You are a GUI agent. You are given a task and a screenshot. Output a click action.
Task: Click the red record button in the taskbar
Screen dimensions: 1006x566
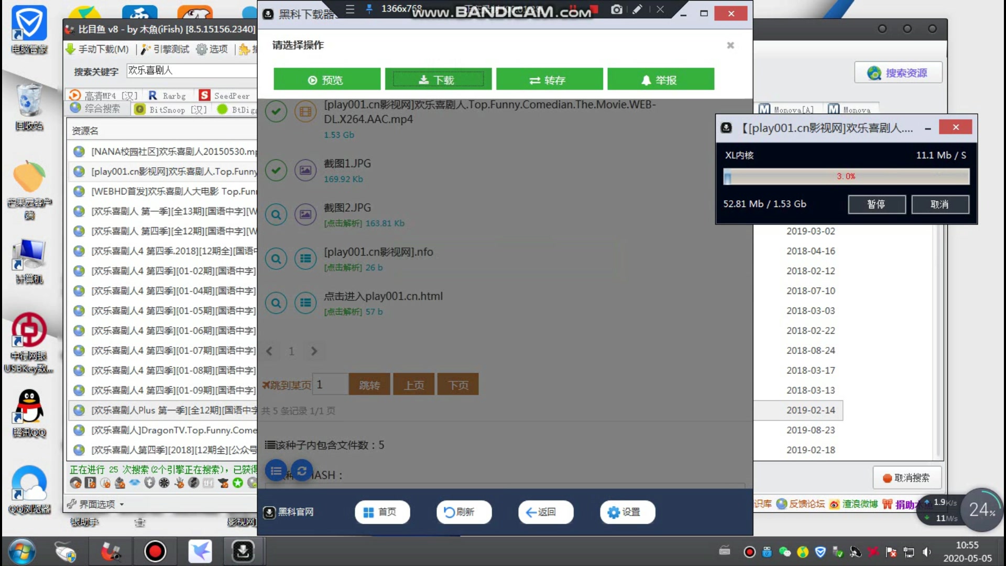pos(155,551)
